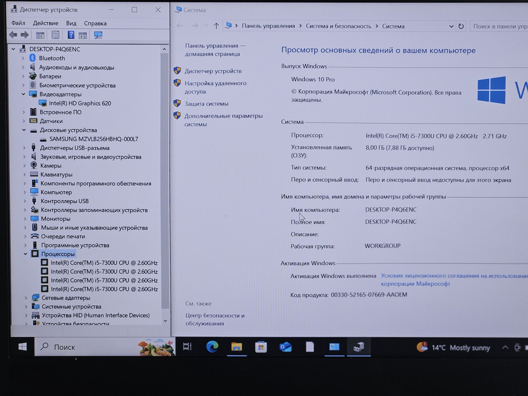The height and width of the screenshot is (396, 528).
Task: Expand Диспетчеры USB-разъема node
Action: click(x=24, y=148)
